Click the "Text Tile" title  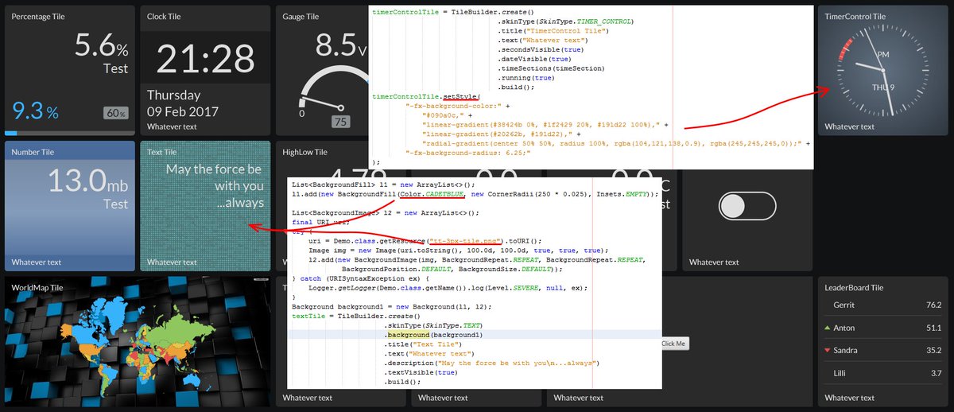tap(162, 152)
